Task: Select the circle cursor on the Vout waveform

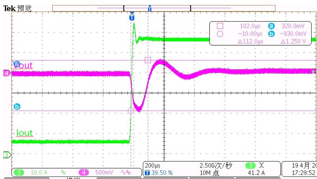Action: [x=131, y=111]
